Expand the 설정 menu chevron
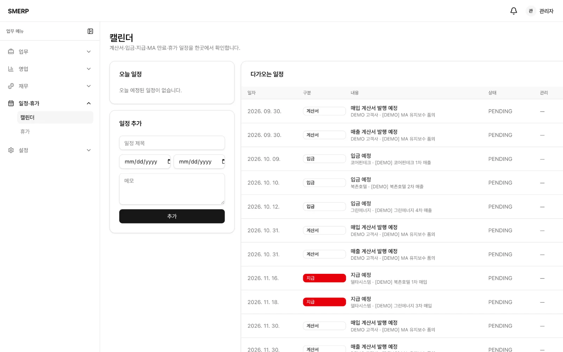563x352 pixels. (x=89, y=150)
